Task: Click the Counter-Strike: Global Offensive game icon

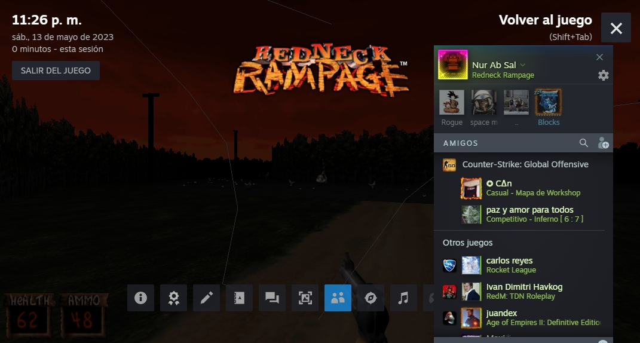Action: click(x=449, y=164)
